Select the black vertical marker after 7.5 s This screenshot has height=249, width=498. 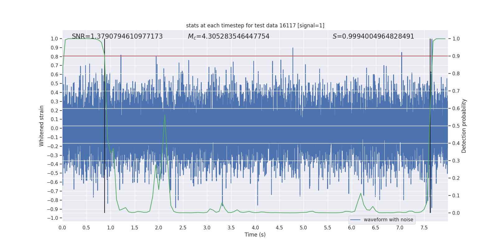(430, 125)
